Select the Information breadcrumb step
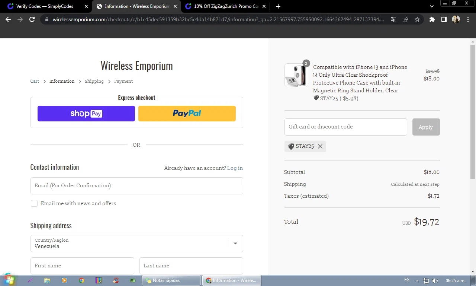 (x=62, y=81)
